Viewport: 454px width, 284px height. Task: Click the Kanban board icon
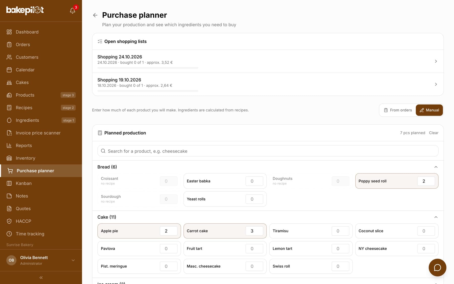click(x=9, y=183)
